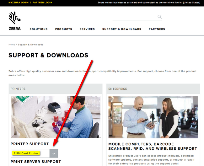Expand the printer support dropdown arrow

(54, 153)
